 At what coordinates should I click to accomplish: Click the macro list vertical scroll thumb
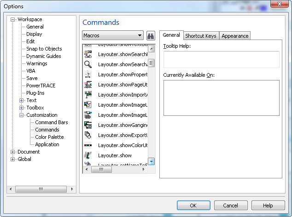tap(152, 63)
